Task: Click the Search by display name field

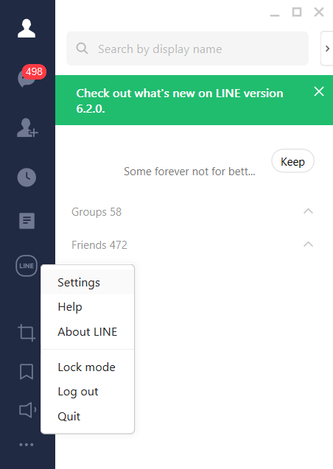Action: 187,49
